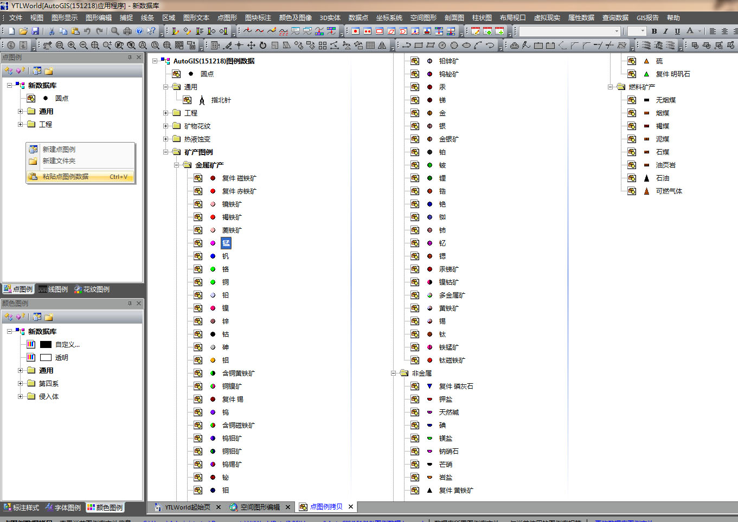Collapse the 燃料矿产 folder node

coord(611,87)
